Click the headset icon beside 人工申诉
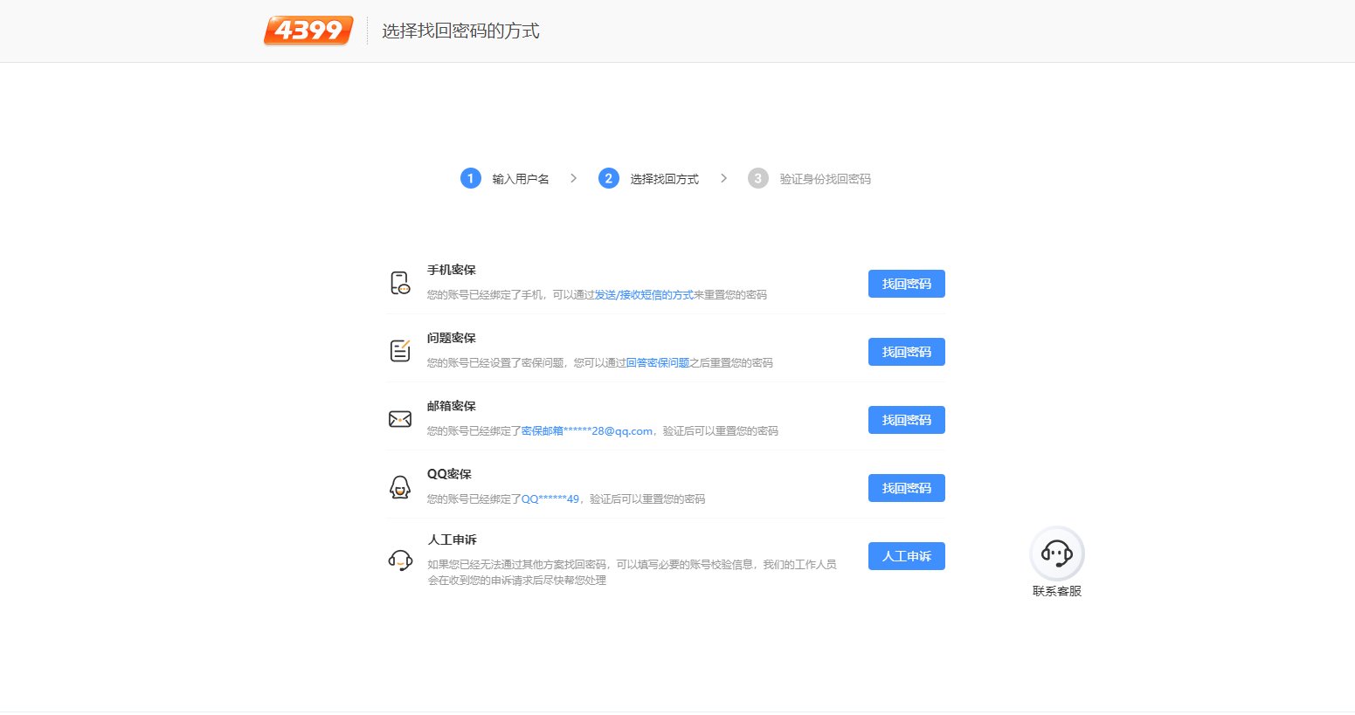 click(x=399, y=560)
